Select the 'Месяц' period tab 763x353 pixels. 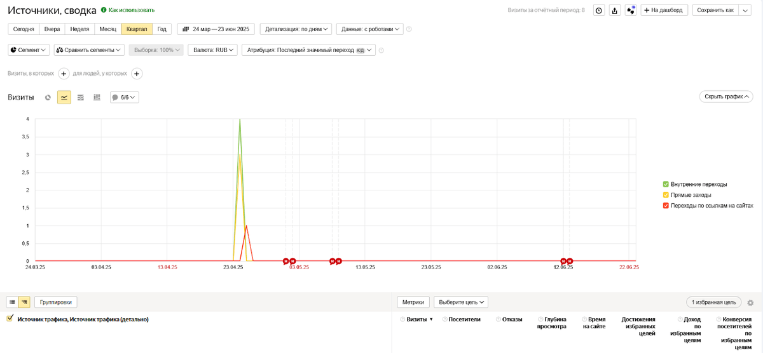107,29
